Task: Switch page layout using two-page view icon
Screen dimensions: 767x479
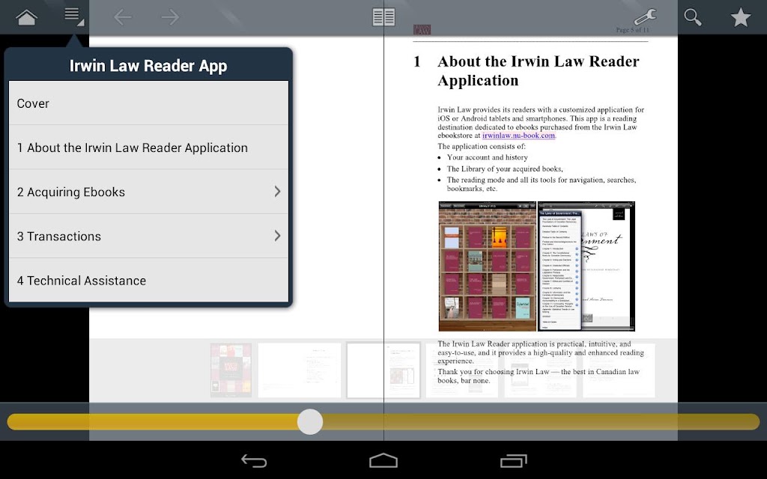Action: 383,17
